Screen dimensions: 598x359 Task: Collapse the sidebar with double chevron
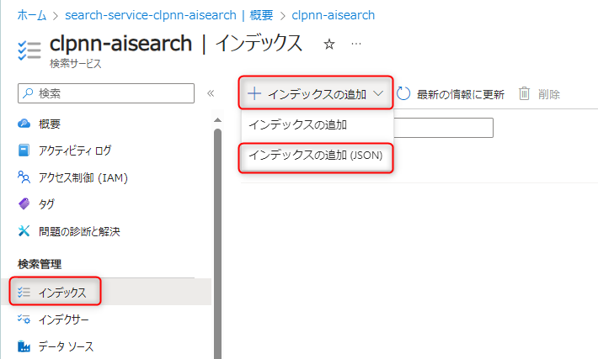(211, 93)
